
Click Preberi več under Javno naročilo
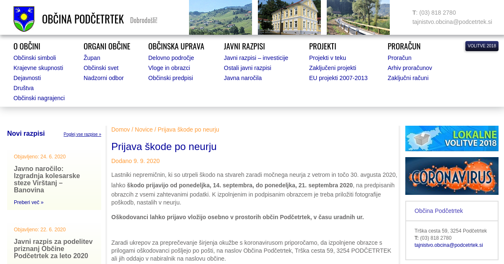coord(29,202)
